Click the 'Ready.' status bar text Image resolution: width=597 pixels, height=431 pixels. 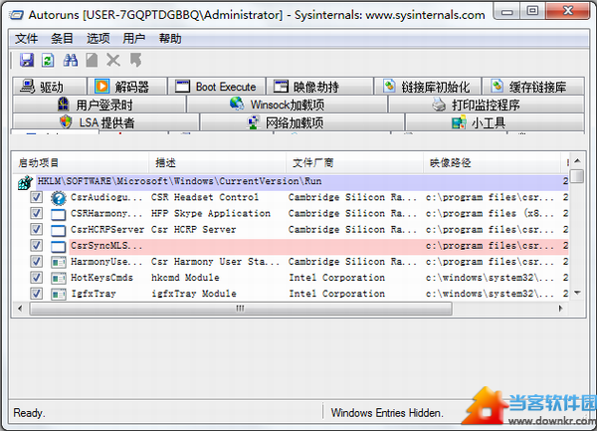29,413
